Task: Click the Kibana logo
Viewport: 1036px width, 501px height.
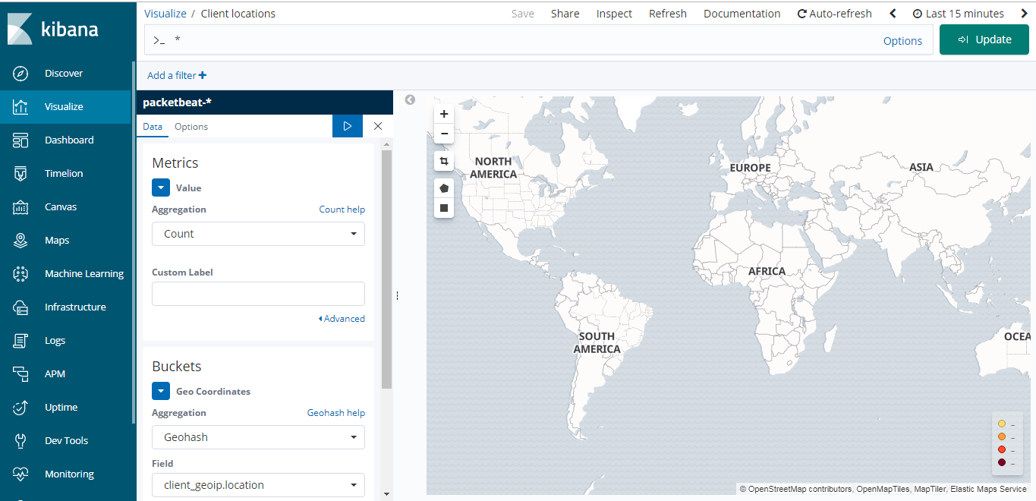Action: click(53, 30)
